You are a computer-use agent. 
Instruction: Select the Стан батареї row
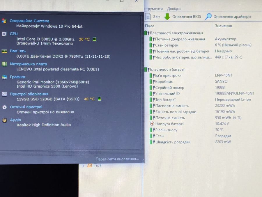coord(203,45)
